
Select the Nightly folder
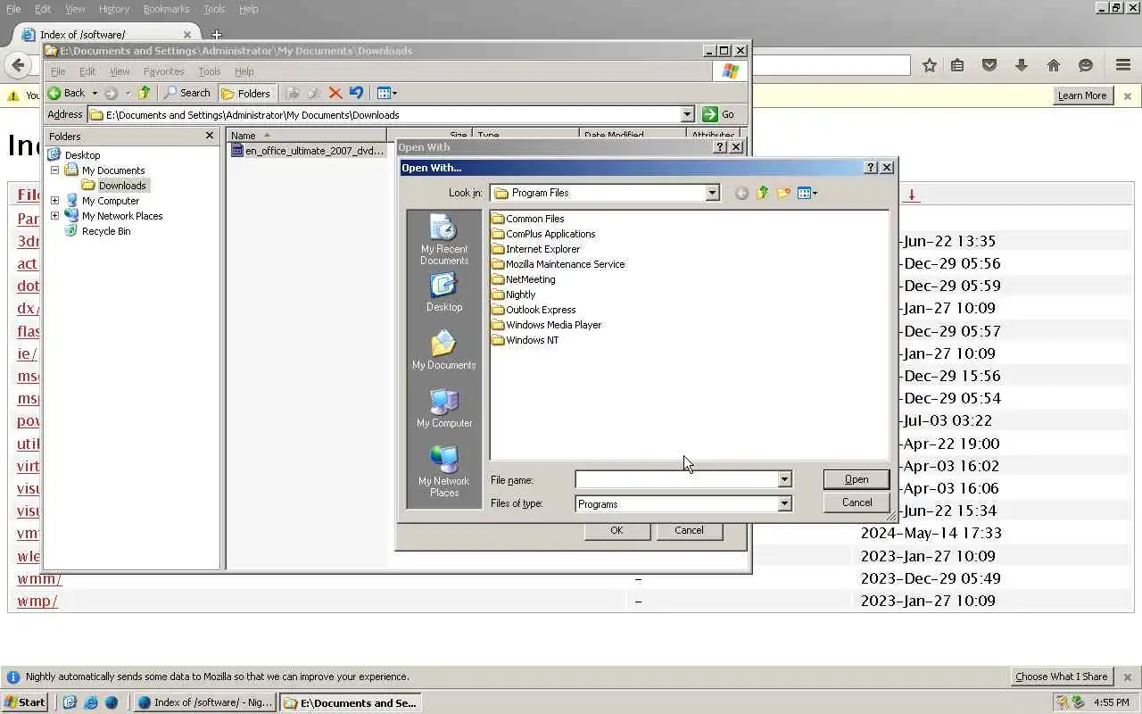(514, 295)
